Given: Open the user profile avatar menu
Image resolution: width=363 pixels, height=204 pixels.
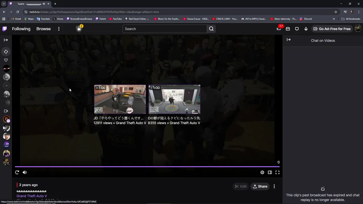Looking at the screenshot, I should [358, 29].
